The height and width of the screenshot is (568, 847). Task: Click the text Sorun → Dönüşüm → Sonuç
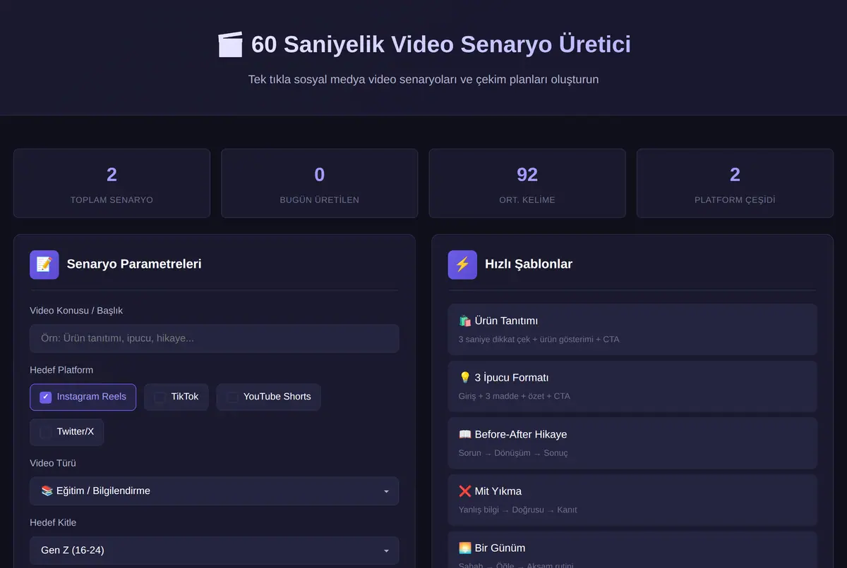tap(513, 453)
